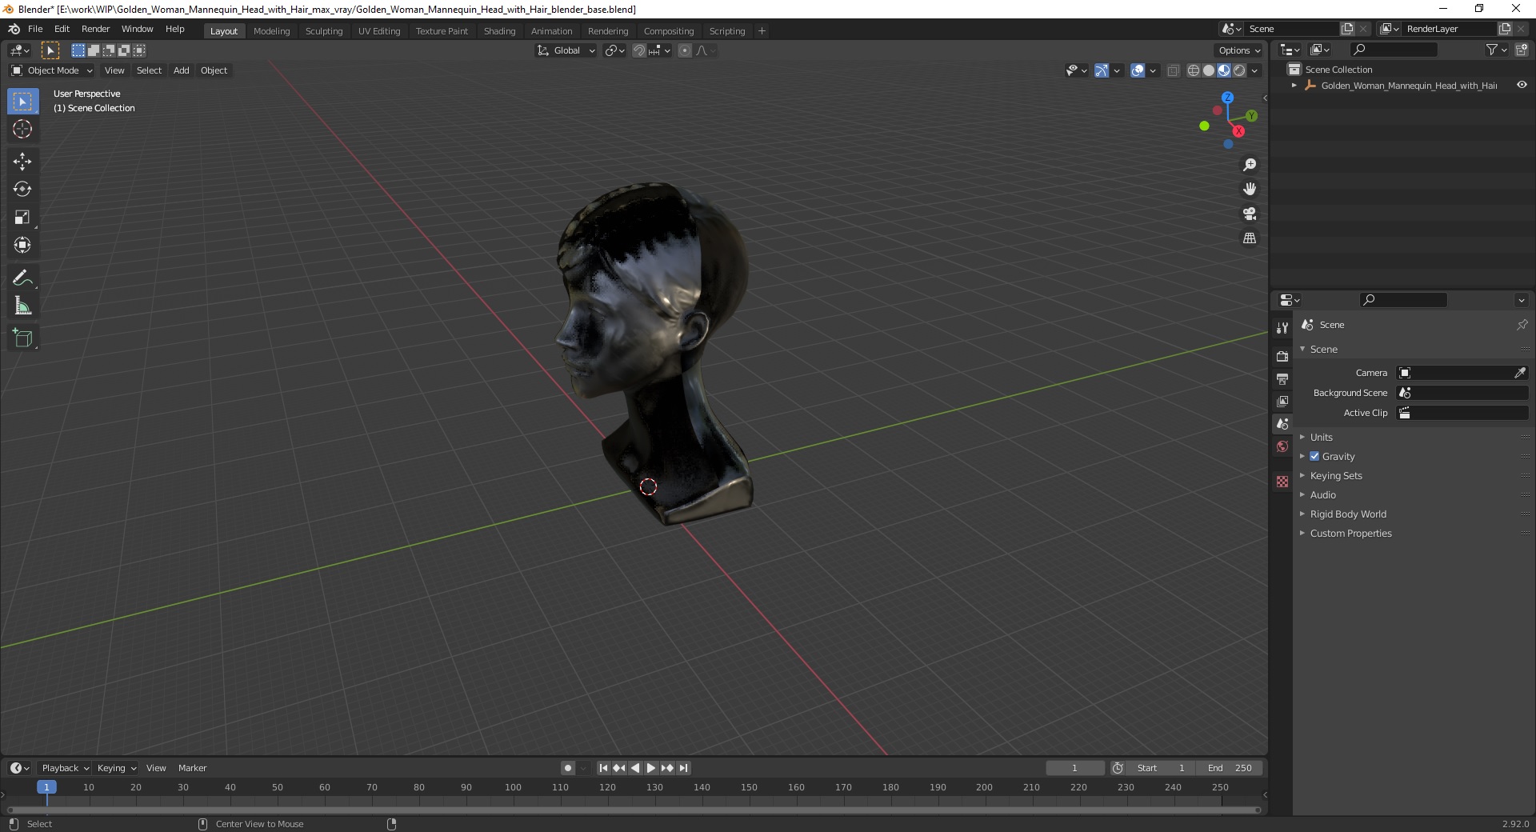Hide the Golden_Woman_Mannequin collection with eye icon
The width and height of the screenshot is (1536, 832).
click(x=1522, y=85)
